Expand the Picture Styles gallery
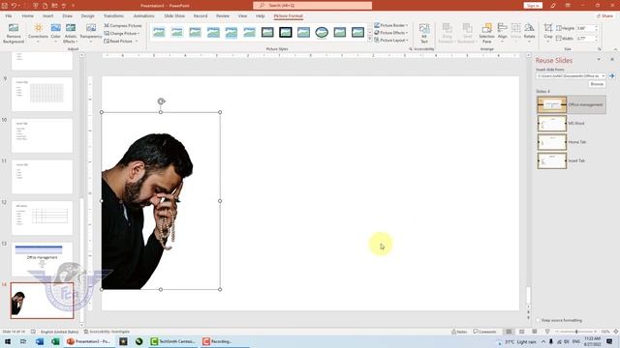The width and height of the screenshot is (620, 348). click(370, 40)
